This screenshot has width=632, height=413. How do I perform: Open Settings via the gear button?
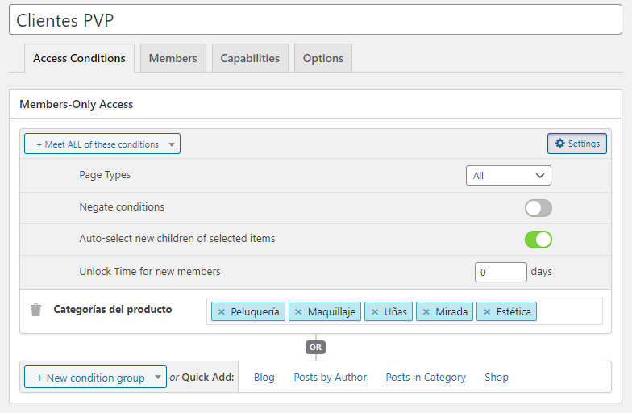tap(577, 144)
